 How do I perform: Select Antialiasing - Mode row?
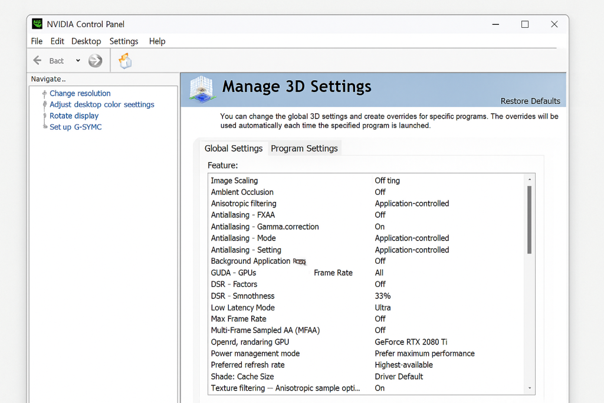pos(366,238)
